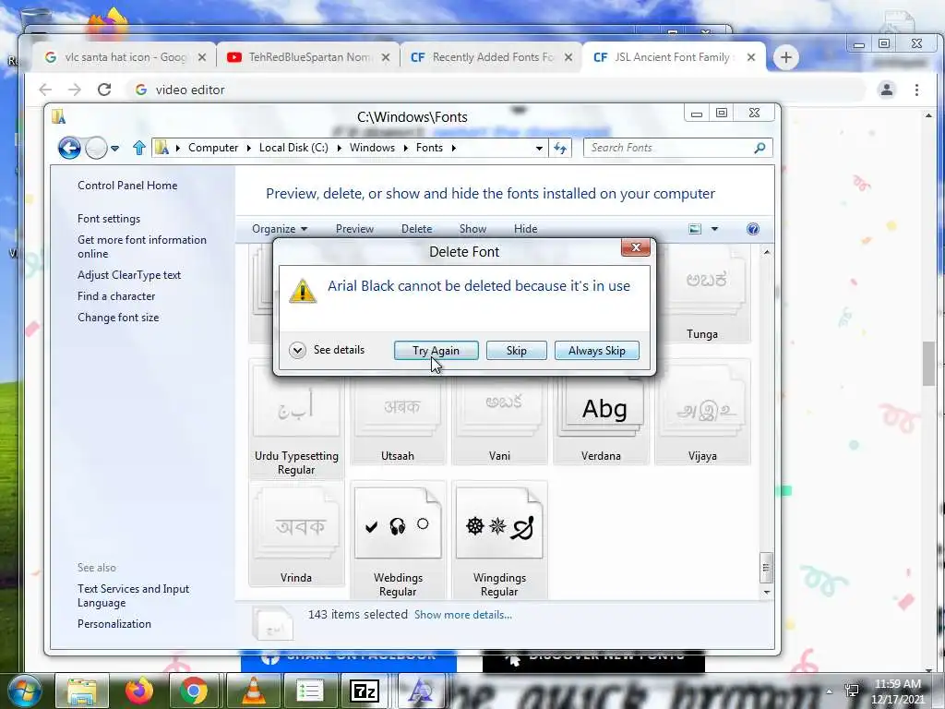The height and width of the screenshot is (709, 945).
Task: Click the Up one level arrow
Action: [139, 148]
